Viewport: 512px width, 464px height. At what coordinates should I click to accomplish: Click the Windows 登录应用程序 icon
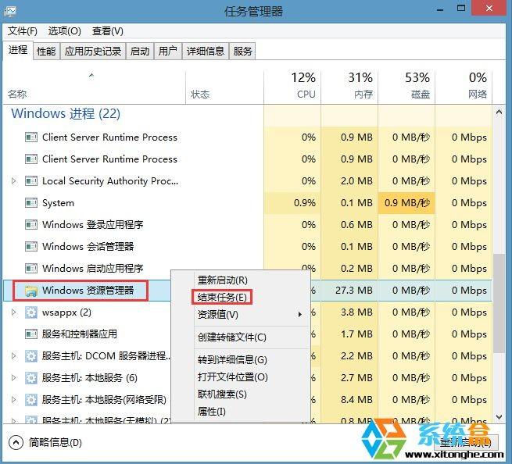[31, 225]
